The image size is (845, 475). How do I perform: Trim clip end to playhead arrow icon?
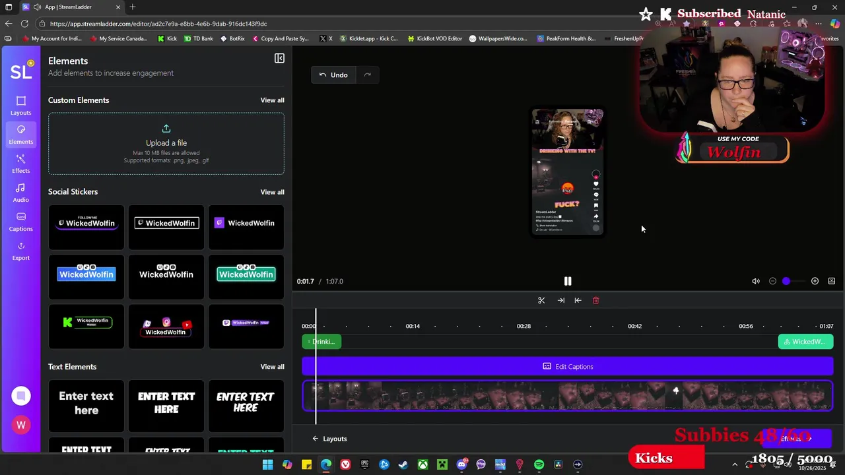tap(560, 300)
